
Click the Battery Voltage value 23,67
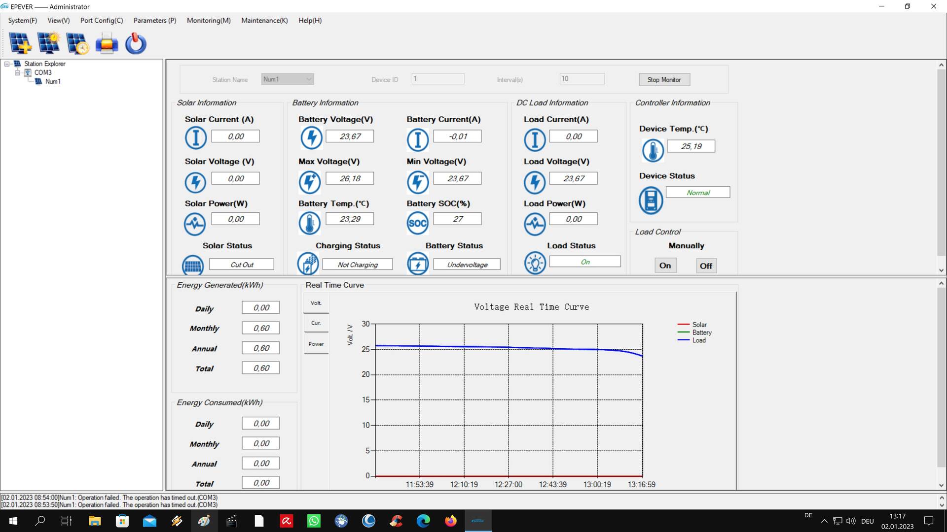point(350,136)
